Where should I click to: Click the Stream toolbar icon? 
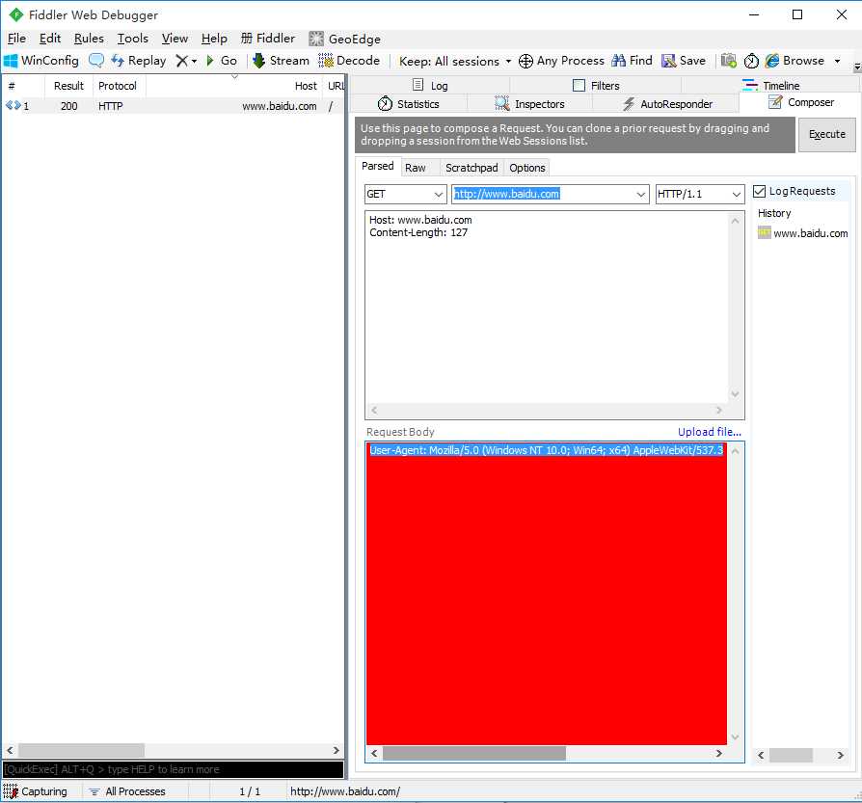tap(258, 61)
